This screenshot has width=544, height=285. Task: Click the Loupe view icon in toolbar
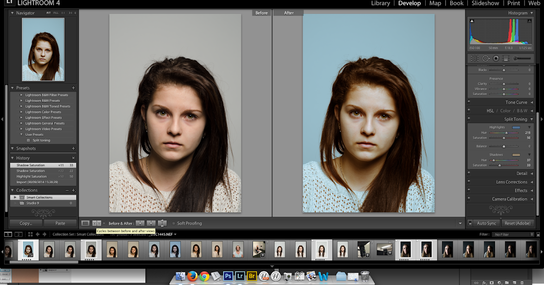point(85,223)
